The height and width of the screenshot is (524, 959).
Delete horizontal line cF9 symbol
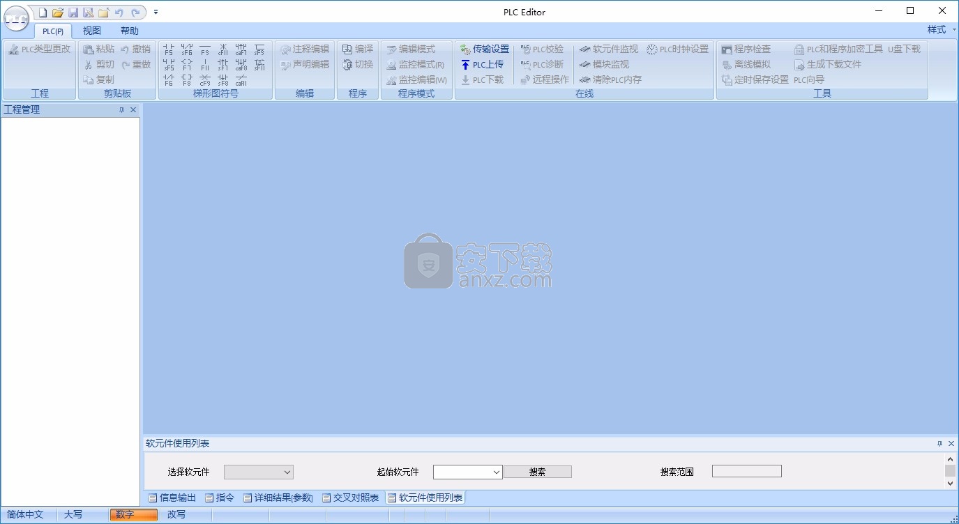205,79
